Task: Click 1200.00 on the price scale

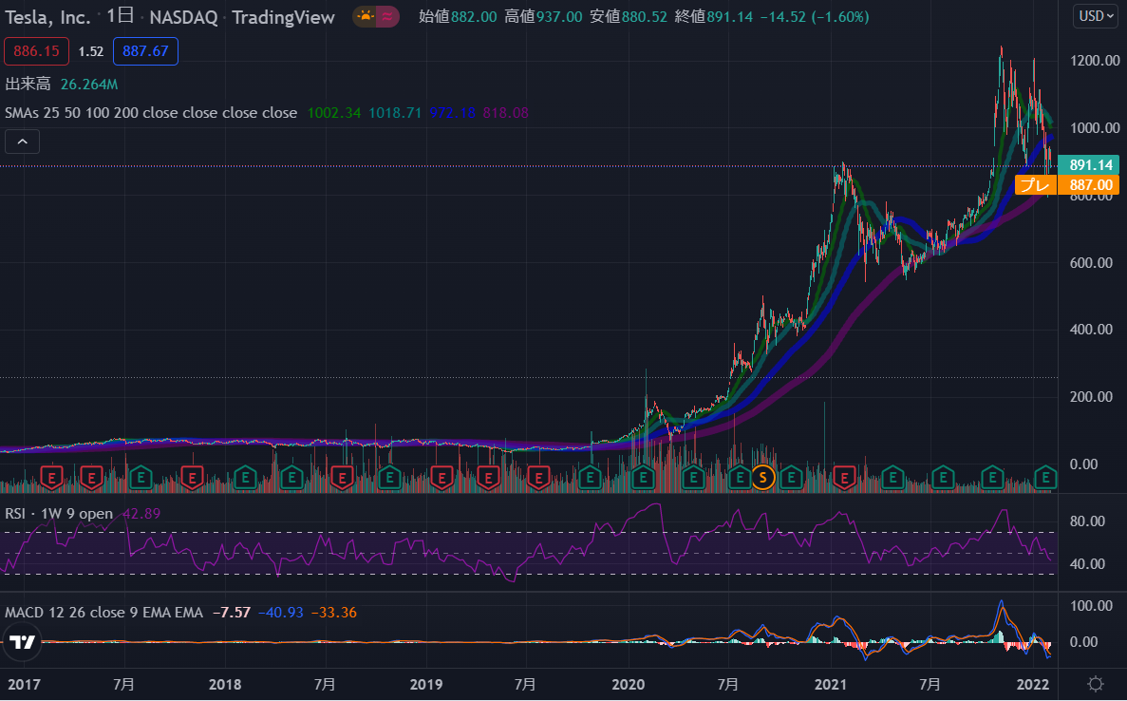Action: coord(1095,61)
